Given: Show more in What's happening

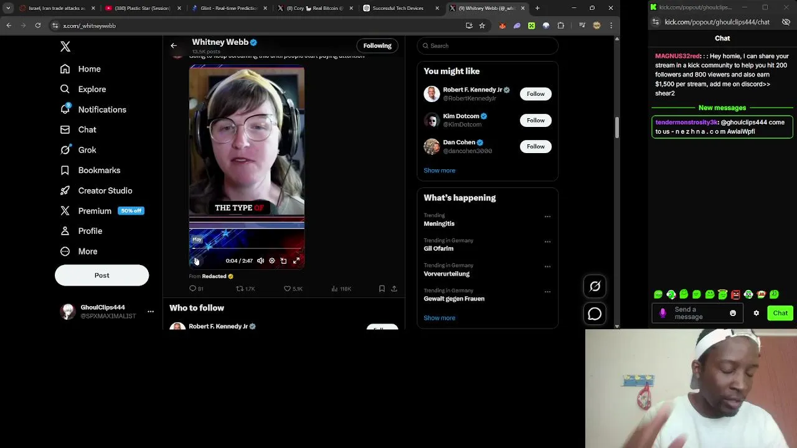Looking at the screenshot, I should click(x=440, y=318).
